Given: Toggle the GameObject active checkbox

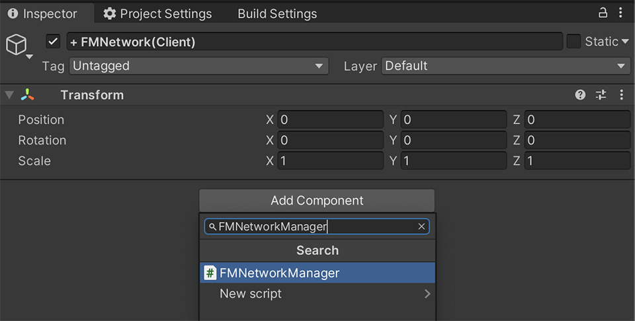Looking at the screenshot, I should 54,42.
